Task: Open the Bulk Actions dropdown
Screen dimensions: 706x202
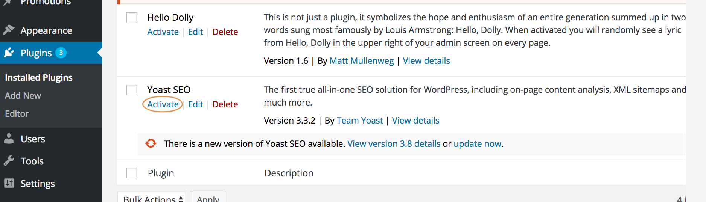Action: coord(153,198)
